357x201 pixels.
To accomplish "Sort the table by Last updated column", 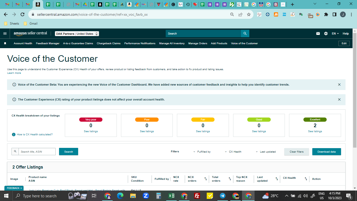I will pos(277,179).
